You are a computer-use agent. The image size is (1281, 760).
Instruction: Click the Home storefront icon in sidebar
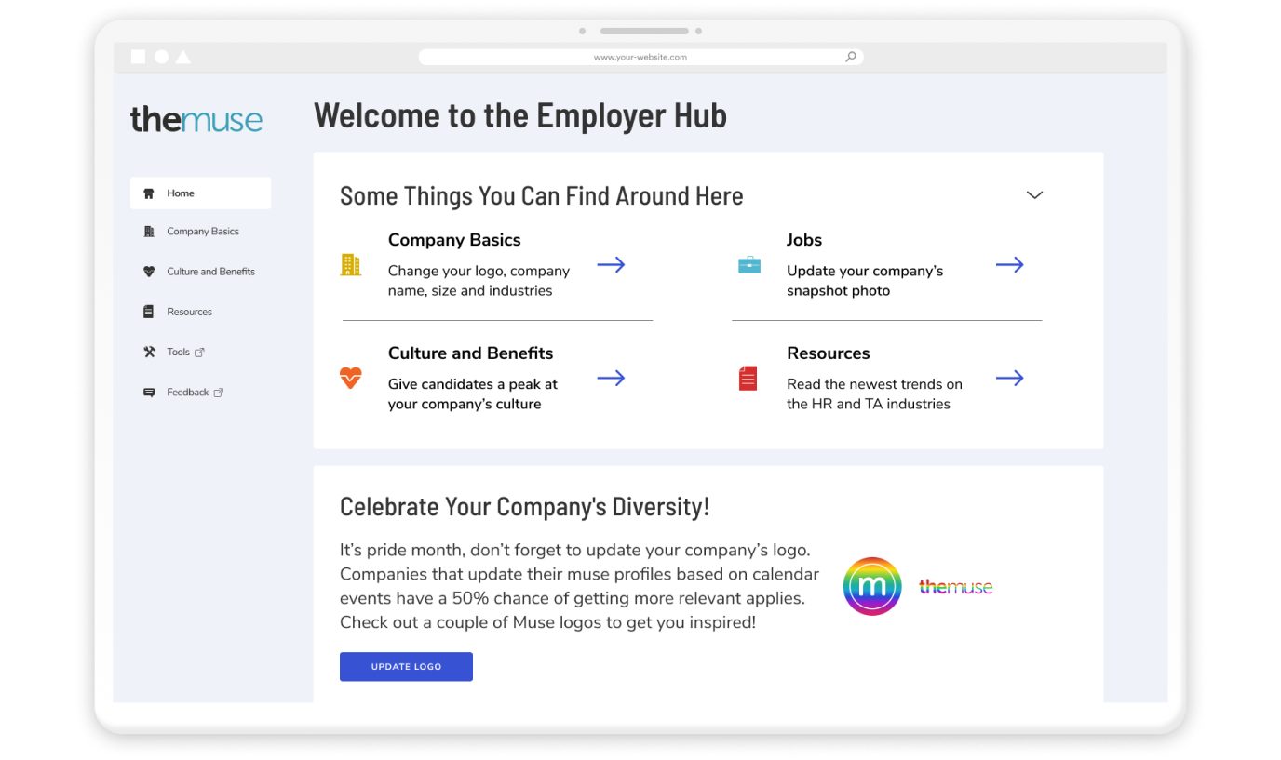(x=149, y=193)
